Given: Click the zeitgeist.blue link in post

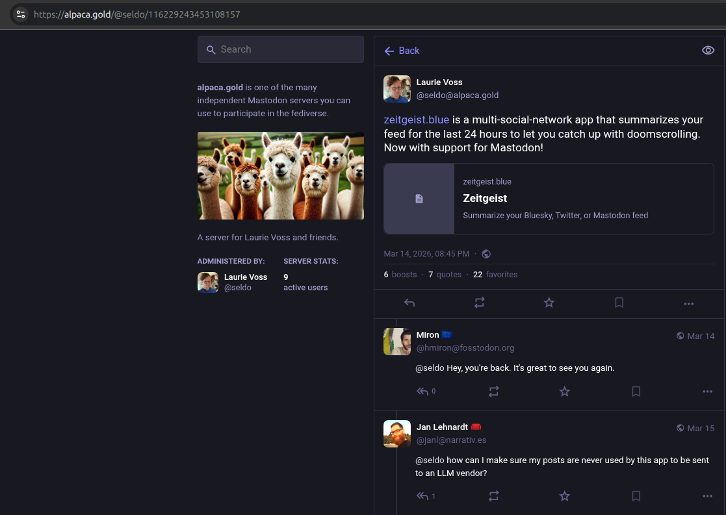Looking at the screenshot, I should click(x=417, y=120).
